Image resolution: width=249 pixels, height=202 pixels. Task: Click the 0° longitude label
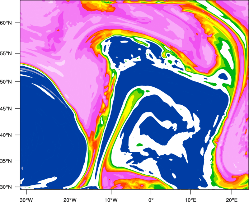151,200
